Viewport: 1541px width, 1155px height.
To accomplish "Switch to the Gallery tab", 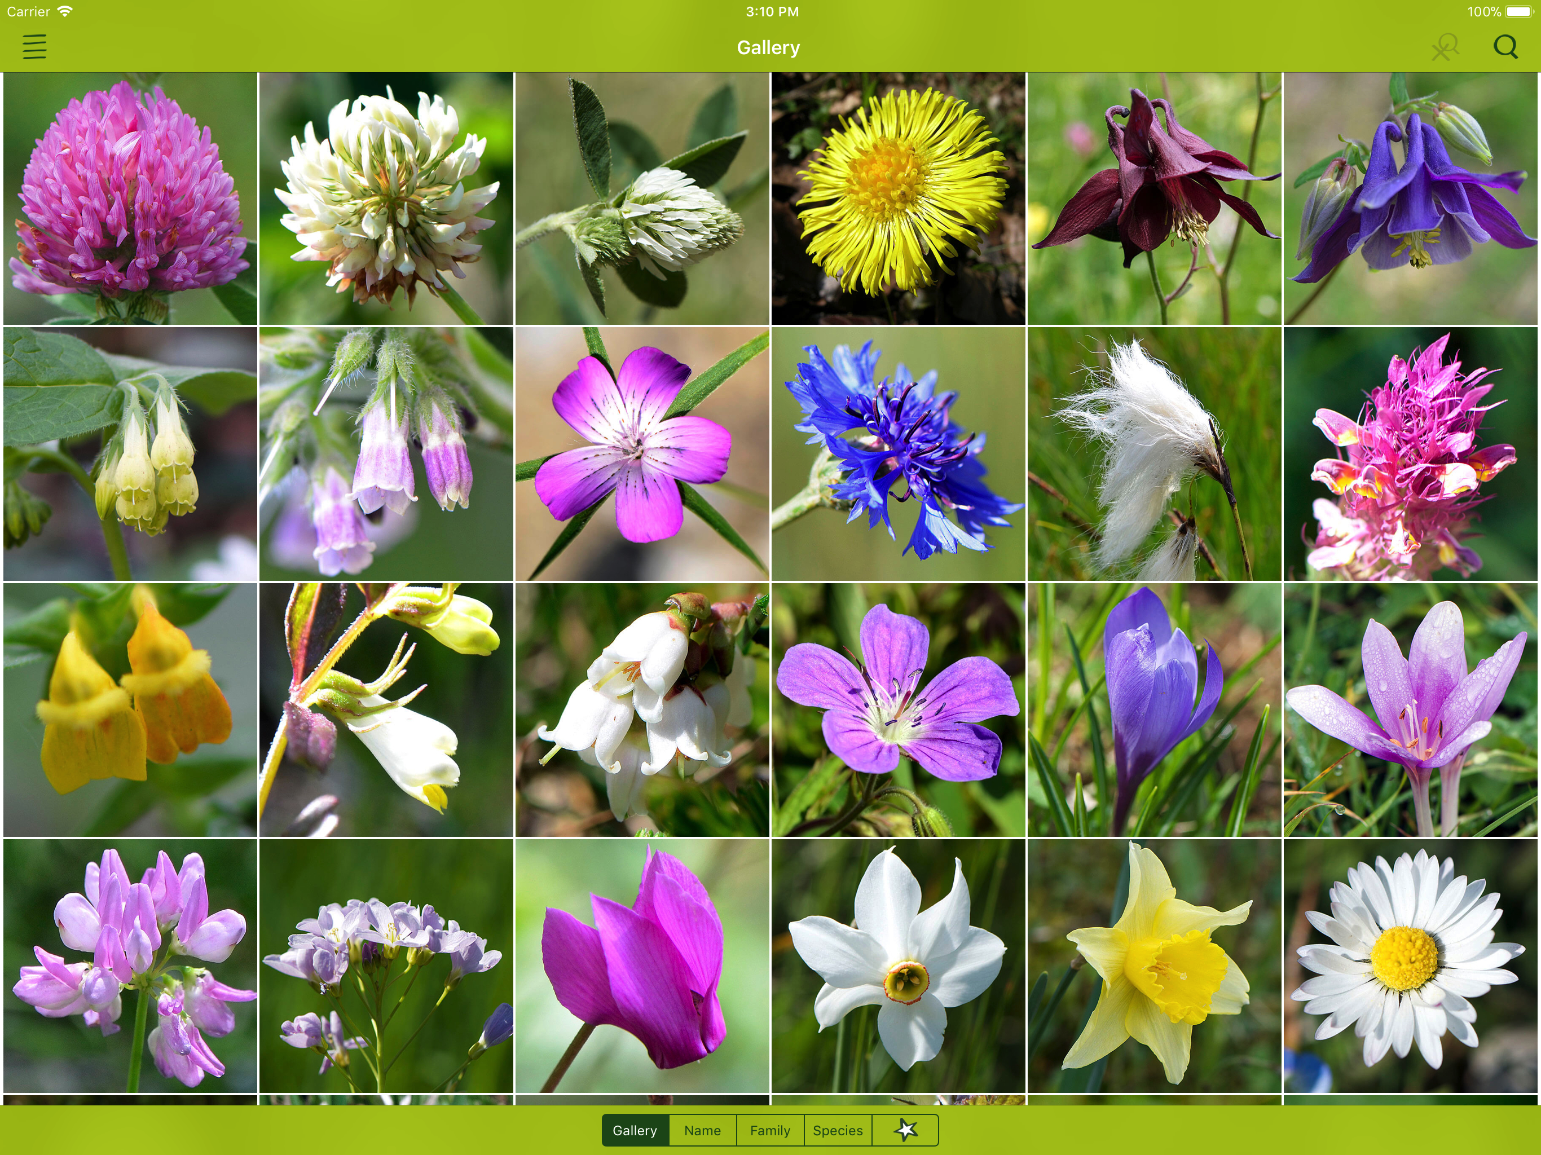I will (x=635, y=1130).
